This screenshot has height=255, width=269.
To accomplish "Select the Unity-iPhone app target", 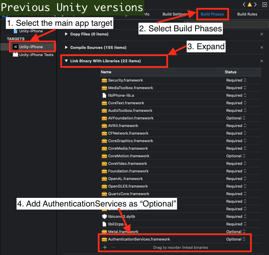I will coord(31,47).
